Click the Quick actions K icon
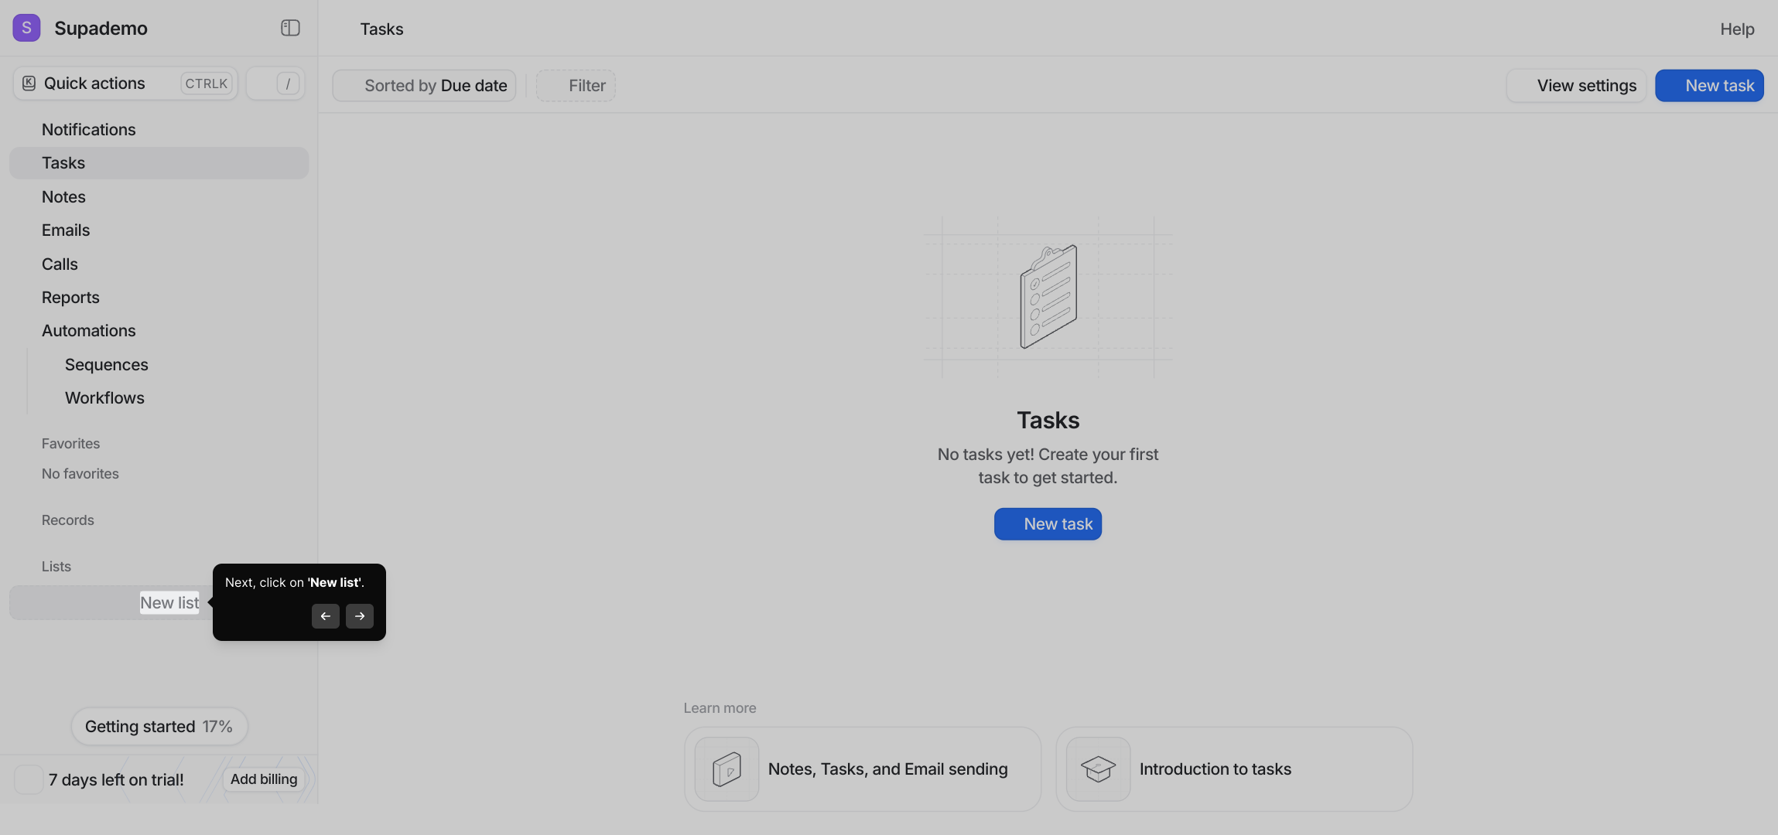Screen dimensions: 1778x835 (x=29, y=83)
